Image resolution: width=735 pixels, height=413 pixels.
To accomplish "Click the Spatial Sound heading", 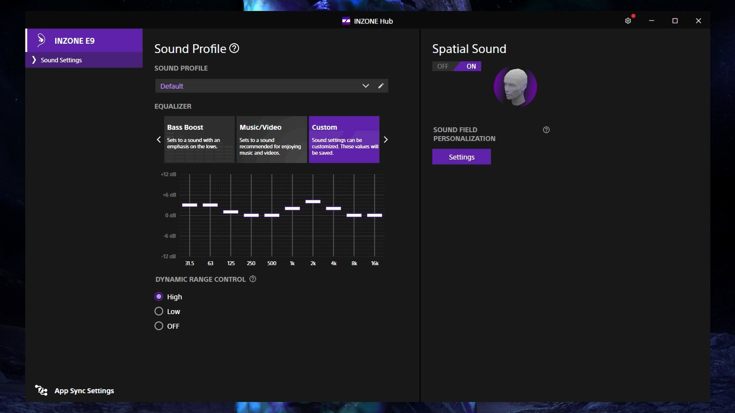I will point(469,49).
